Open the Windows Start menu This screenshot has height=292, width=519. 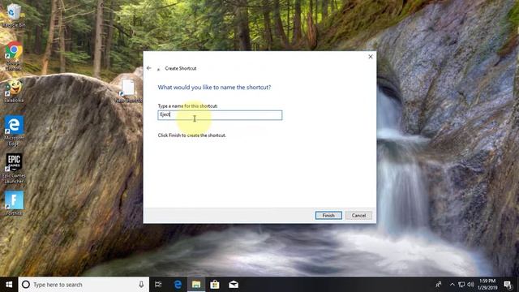pyautogui.click(x=9, y=285)
